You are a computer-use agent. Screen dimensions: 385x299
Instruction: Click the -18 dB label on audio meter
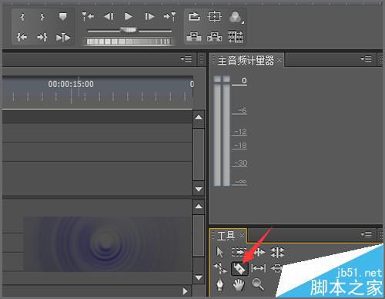point(240,146)
